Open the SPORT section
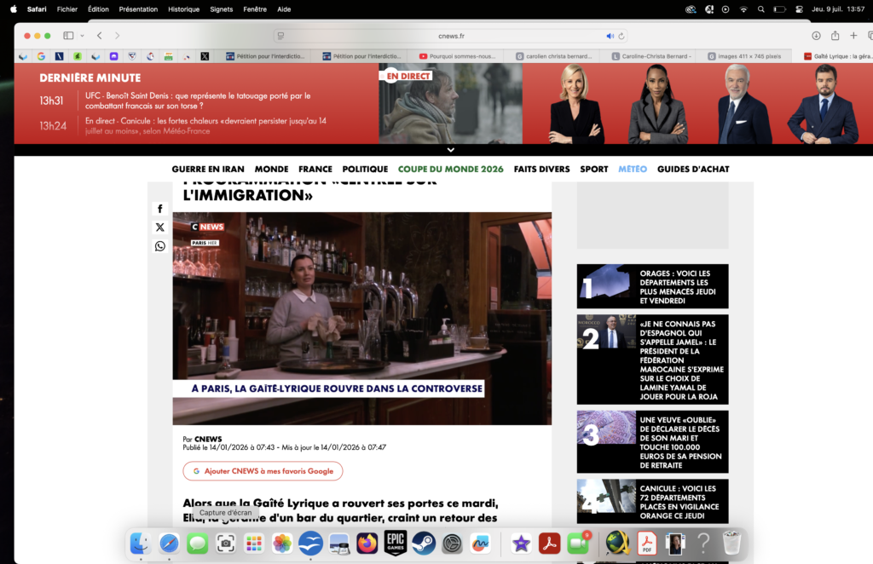Screen dimensions: 873x564 coord(594,169)
